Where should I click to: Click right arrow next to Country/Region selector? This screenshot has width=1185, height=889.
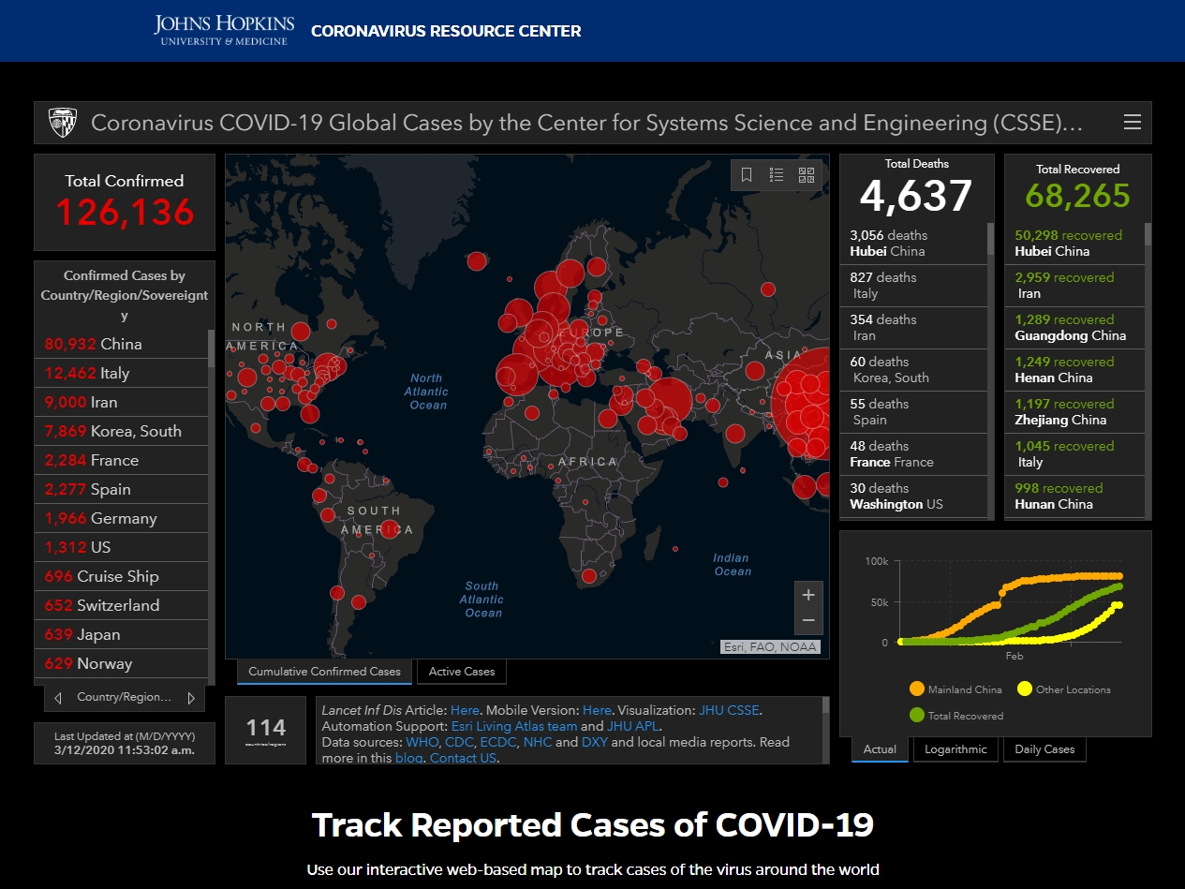coord(191,698)
